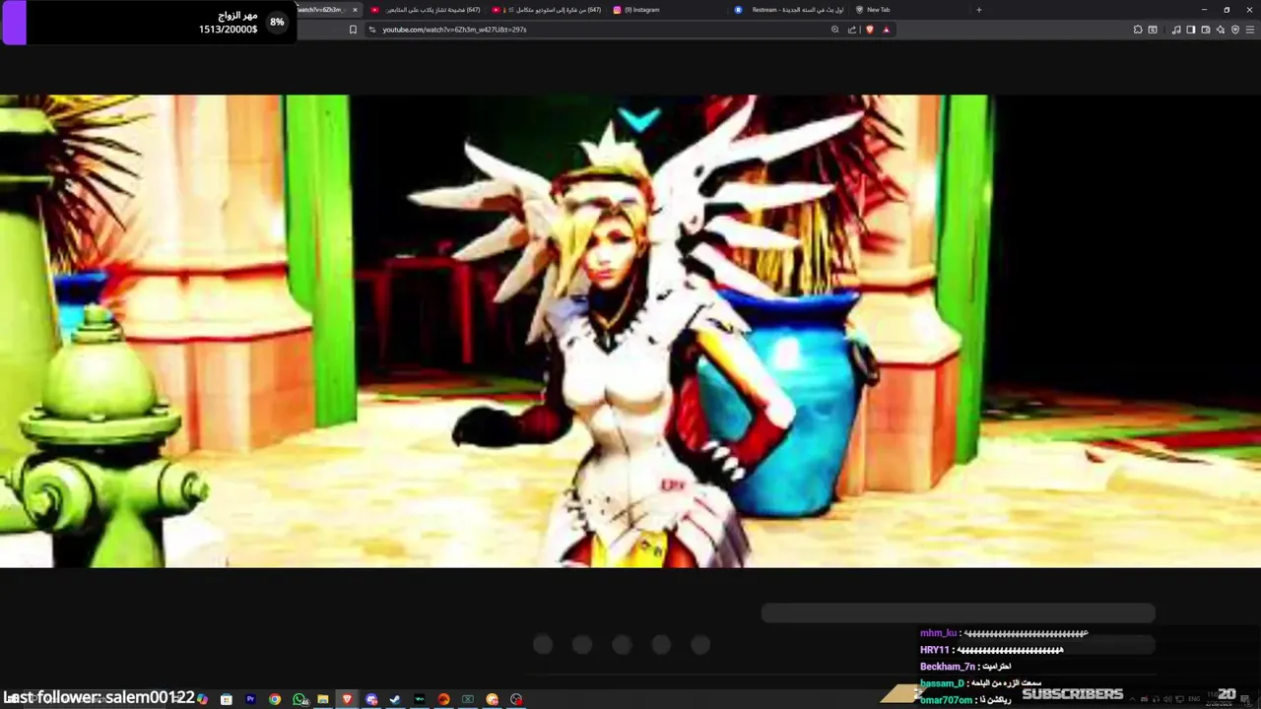
Task: Open the Brave Wallet icon in toolbar
Action: click(1206, 30)
